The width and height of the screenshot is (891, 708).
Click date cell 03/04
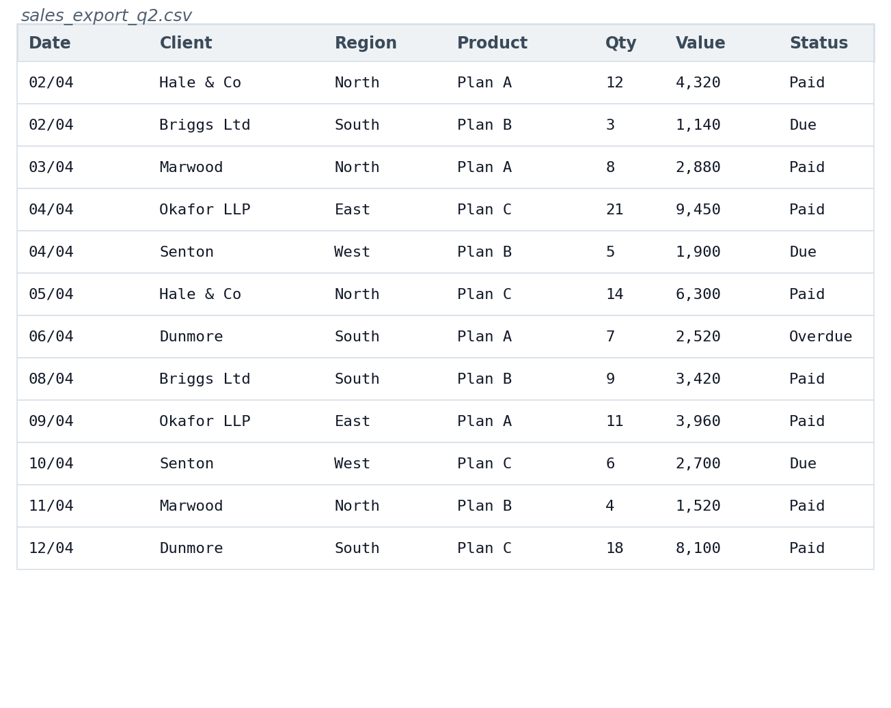[x=51, y=168]
